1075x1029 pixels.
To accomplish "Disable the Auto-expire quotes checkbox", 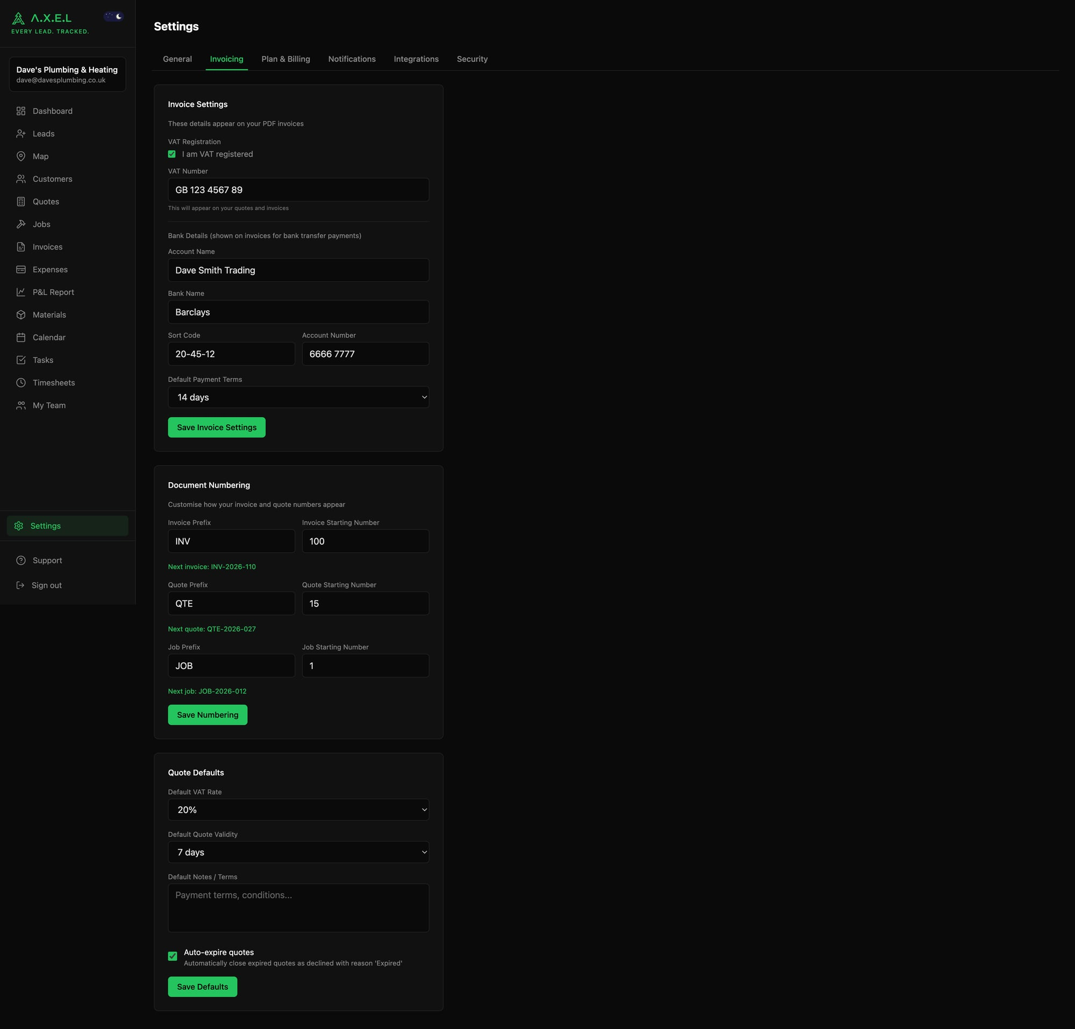I will click(x=173, y=956).
